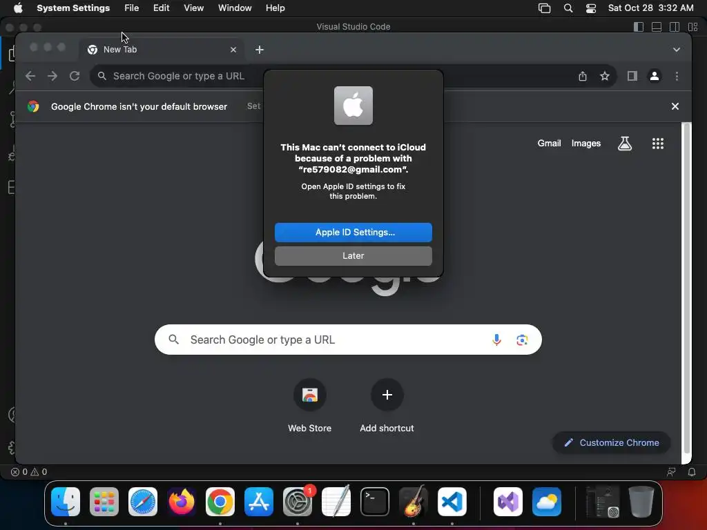Expand Chrome tab search chevron
Viewport: 707px width, 530px height.
(677, 50)
